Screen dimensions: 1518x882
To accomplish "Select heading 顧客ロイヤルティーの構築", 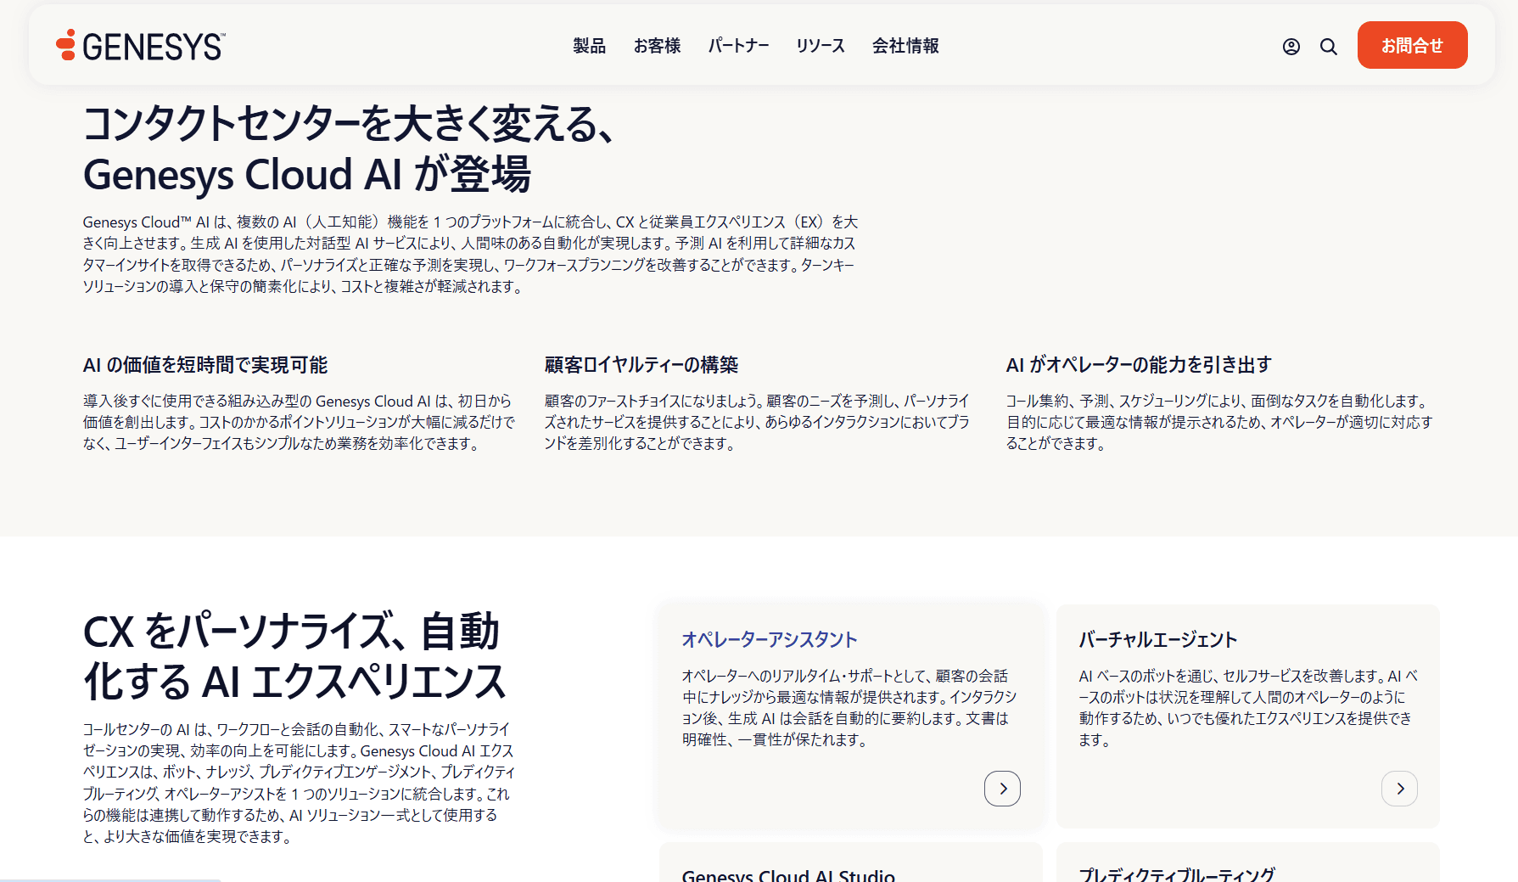I will point(641,365).
